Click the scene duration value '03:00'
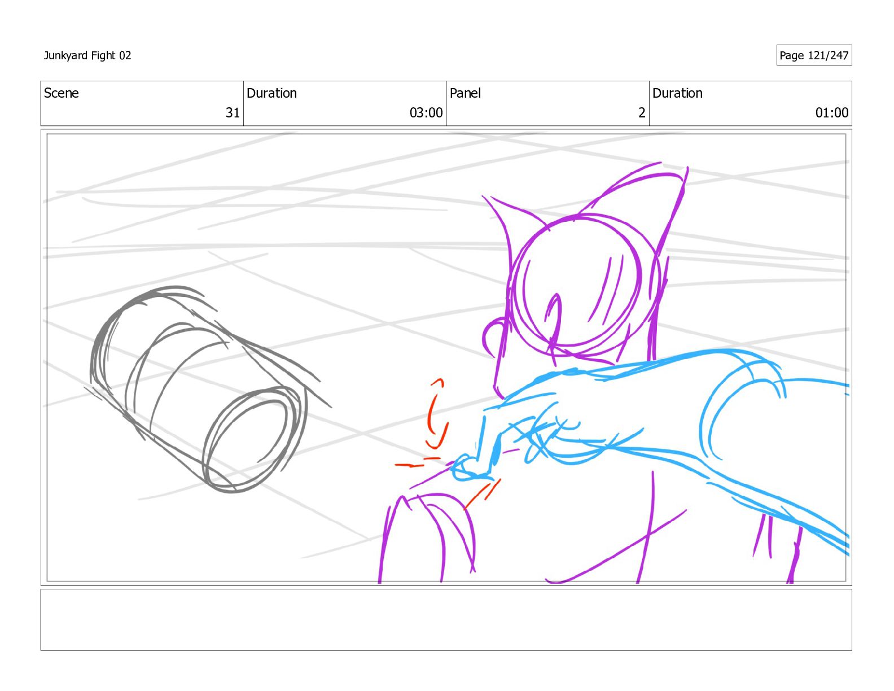 point(426,113)
